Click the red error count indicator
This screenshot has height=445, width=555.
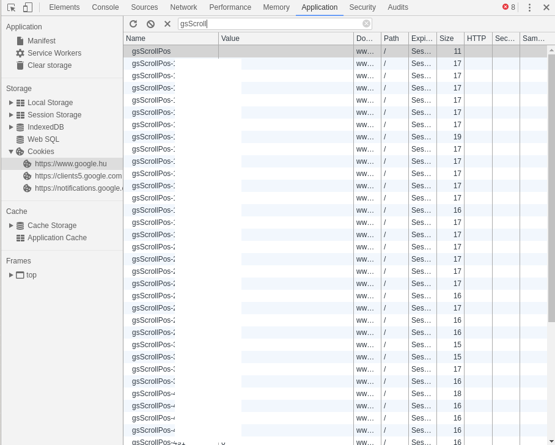[509, 7]
